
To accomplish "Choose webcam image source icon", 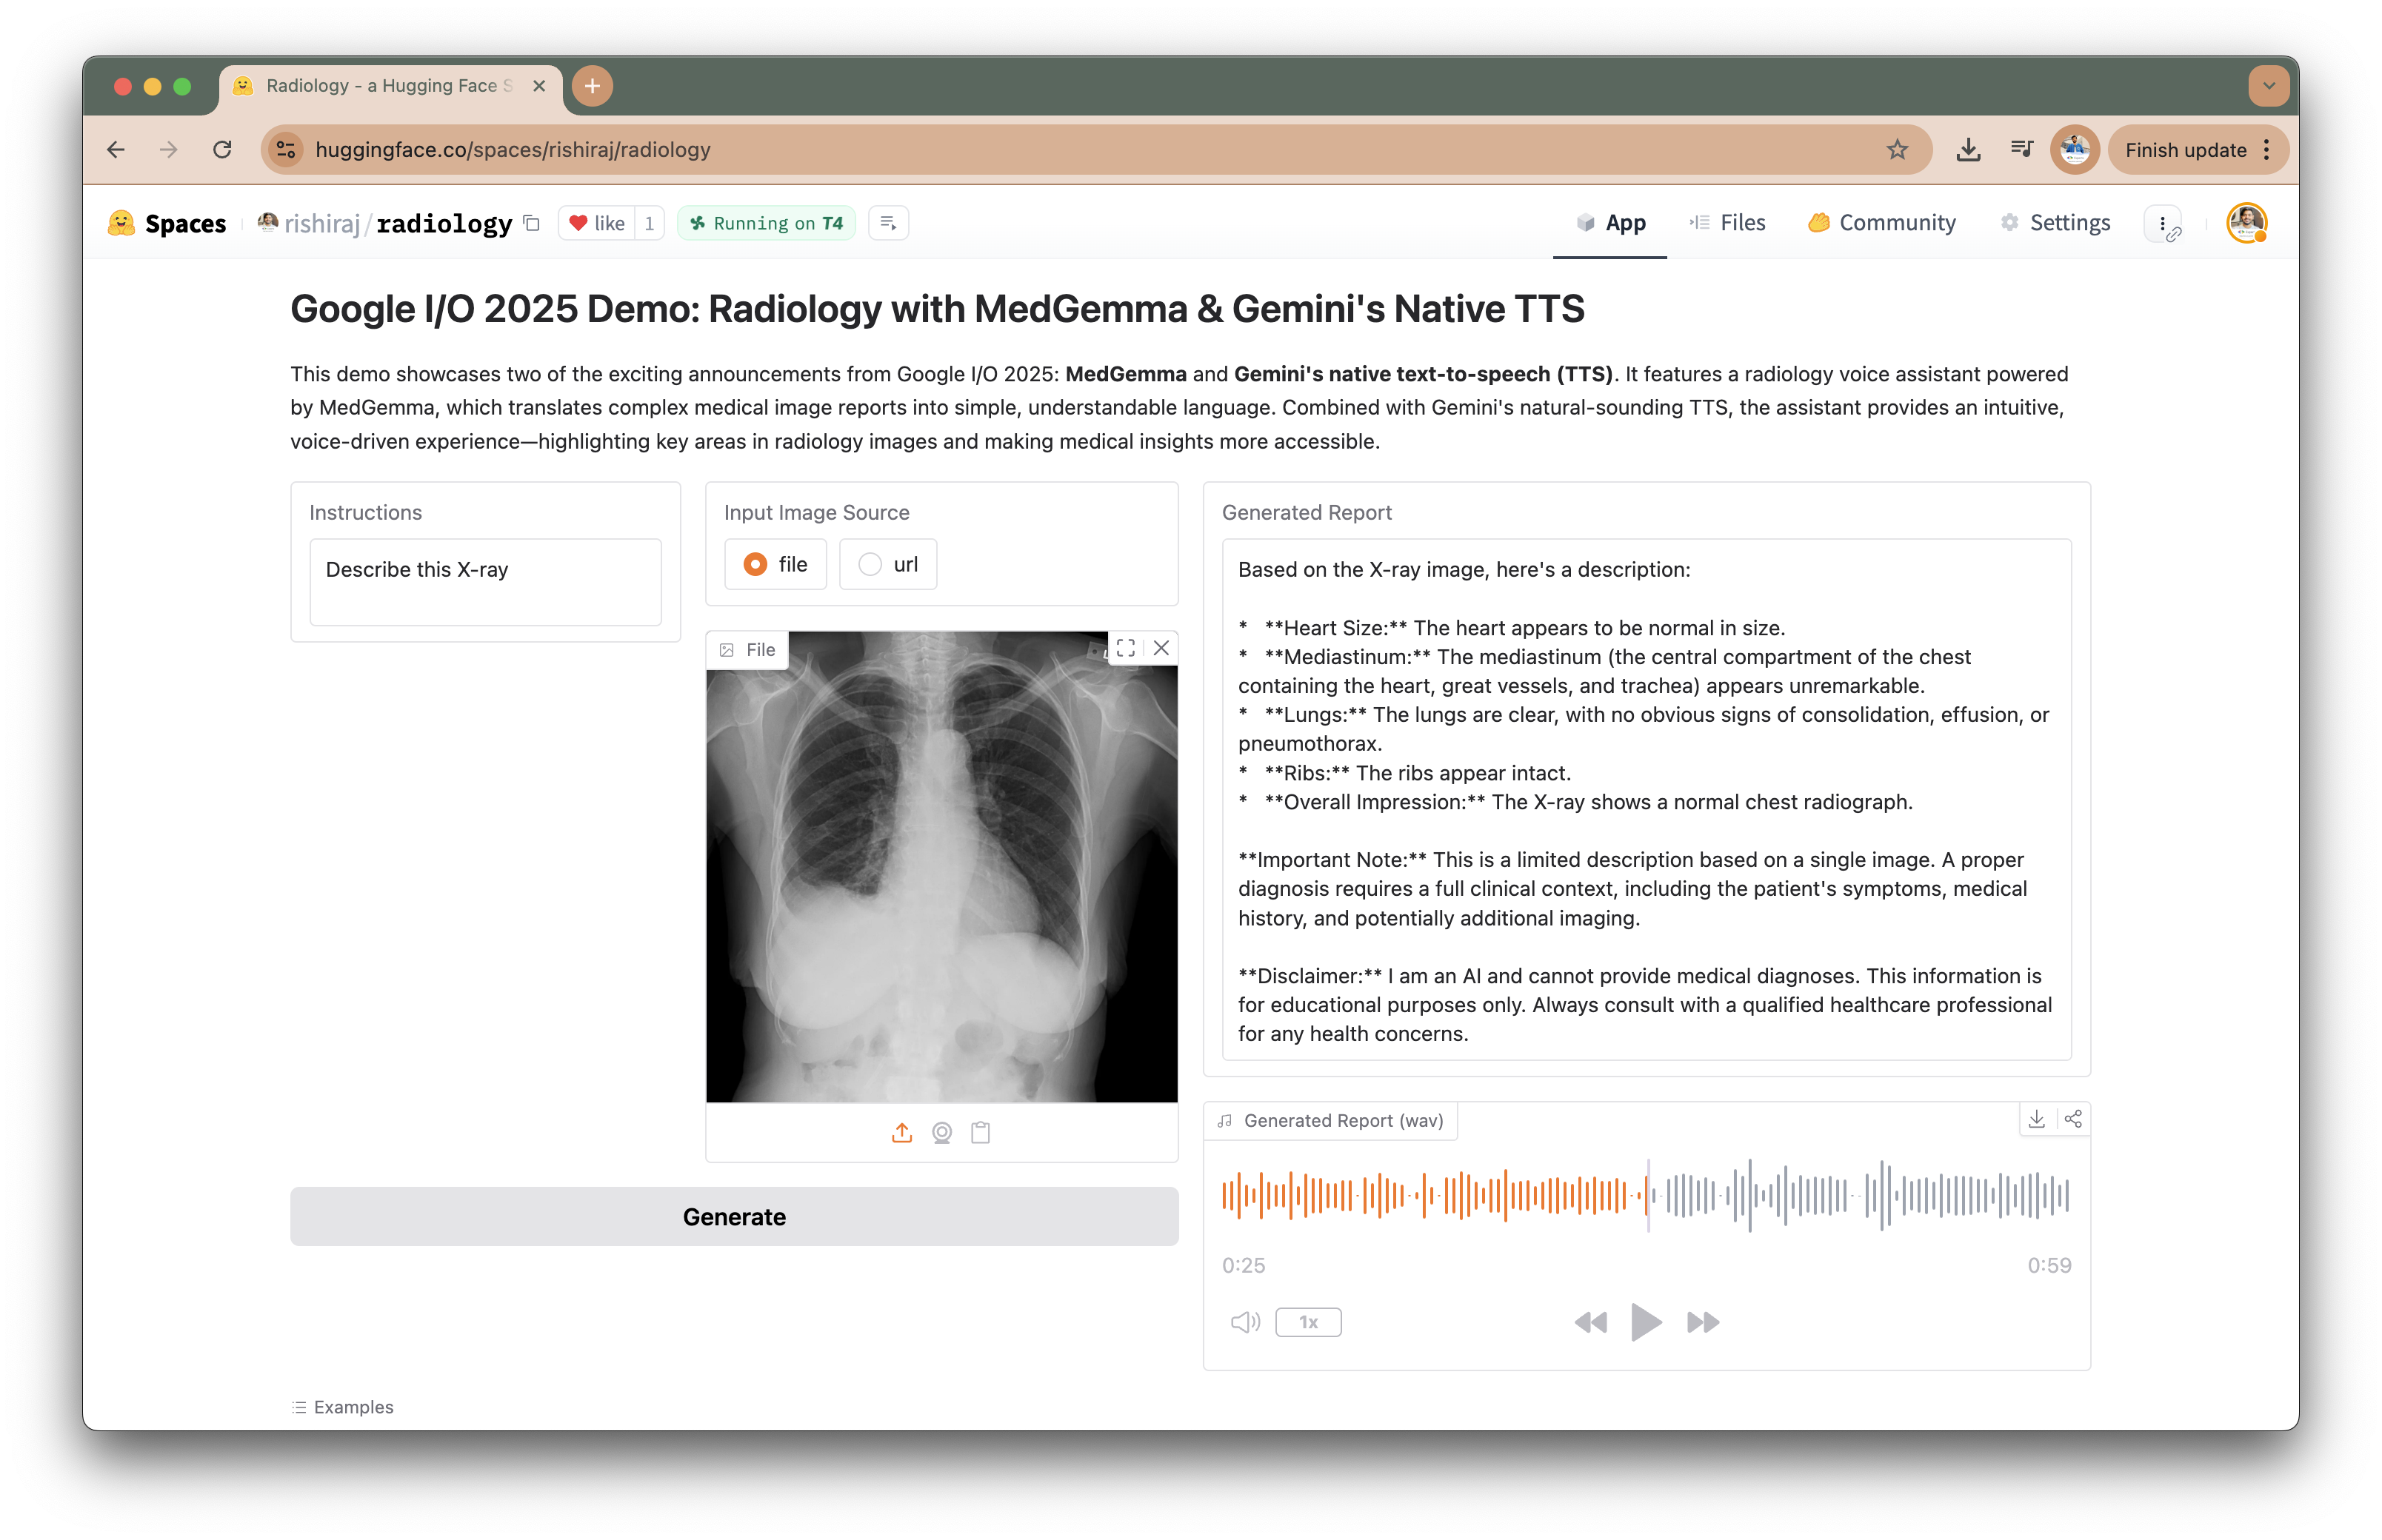I will pos(941,1133).
